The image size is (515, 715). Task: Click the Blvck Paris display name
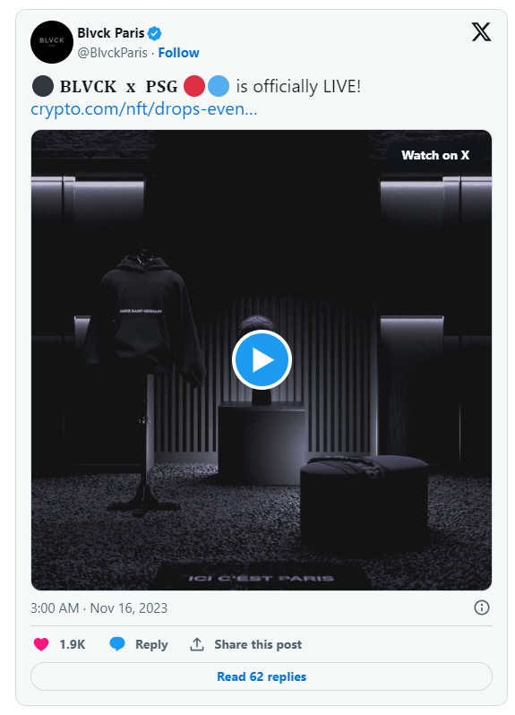(111, 33)
